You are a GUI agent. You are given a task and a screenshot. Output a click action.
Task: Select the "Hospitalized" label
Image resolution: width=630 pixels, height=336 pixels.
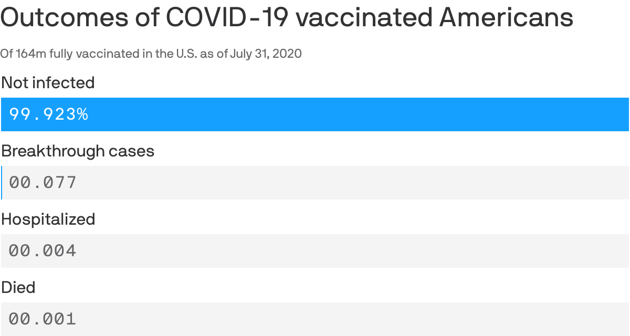[x=48, y=219]
